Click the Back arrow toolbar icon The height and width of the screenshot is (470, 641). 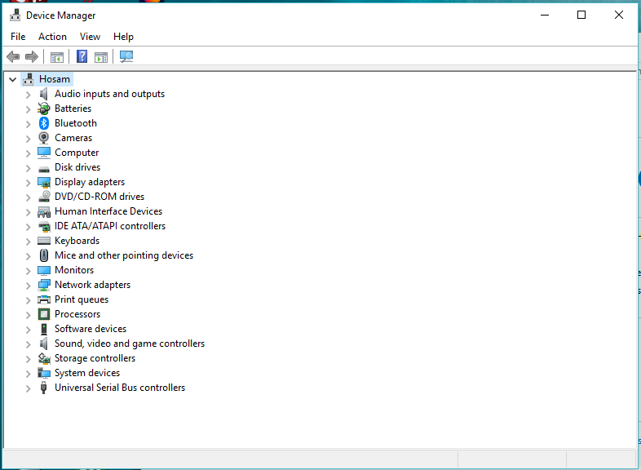pos(13,56)
